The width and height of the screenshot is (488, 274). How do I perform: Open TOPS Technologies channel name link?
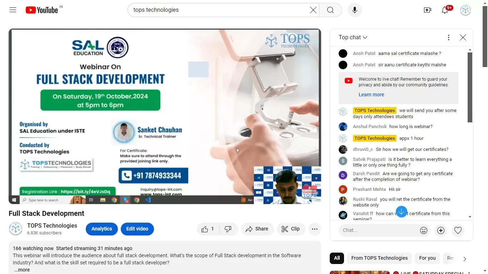[x=52, y=226]
